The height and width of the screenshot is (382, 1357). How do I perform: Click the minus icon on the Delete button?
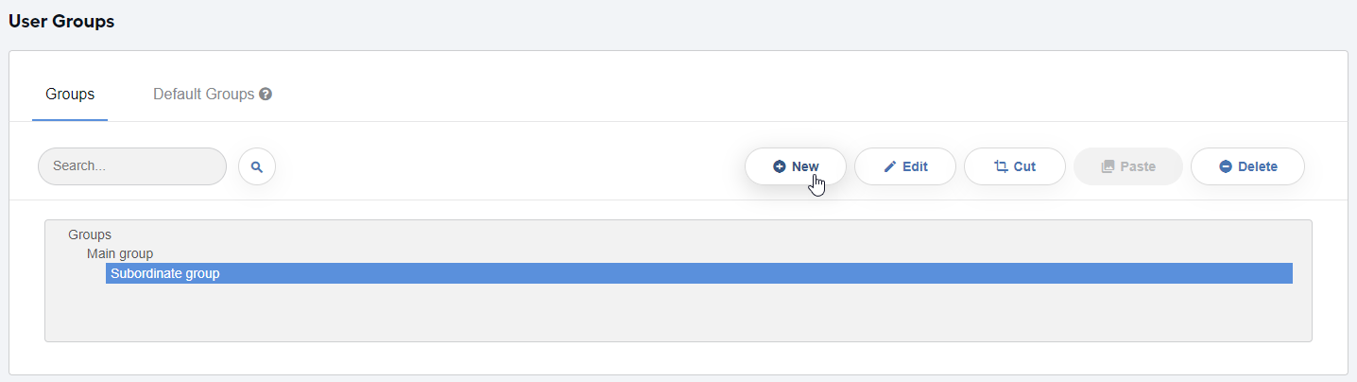coord(1226,166)
